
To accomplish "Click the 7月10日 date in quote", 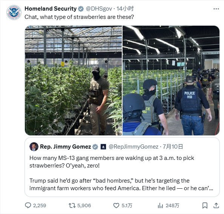I will (173, 147).
